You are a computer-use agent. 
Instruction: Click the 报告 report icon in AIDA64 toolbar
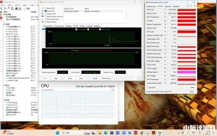click(25, 8)
